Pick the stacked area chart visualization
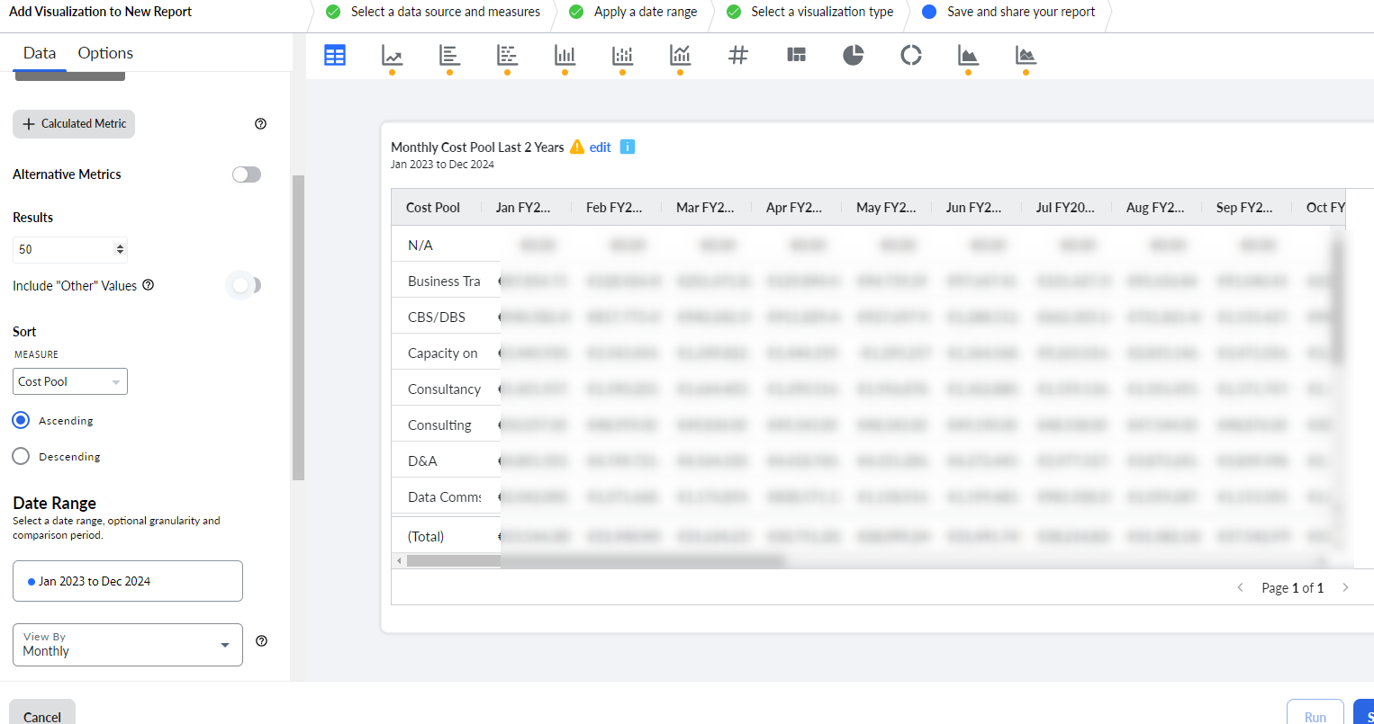Image resolution: width=1374 pixels, height=724 pixels. point(1026,55)
